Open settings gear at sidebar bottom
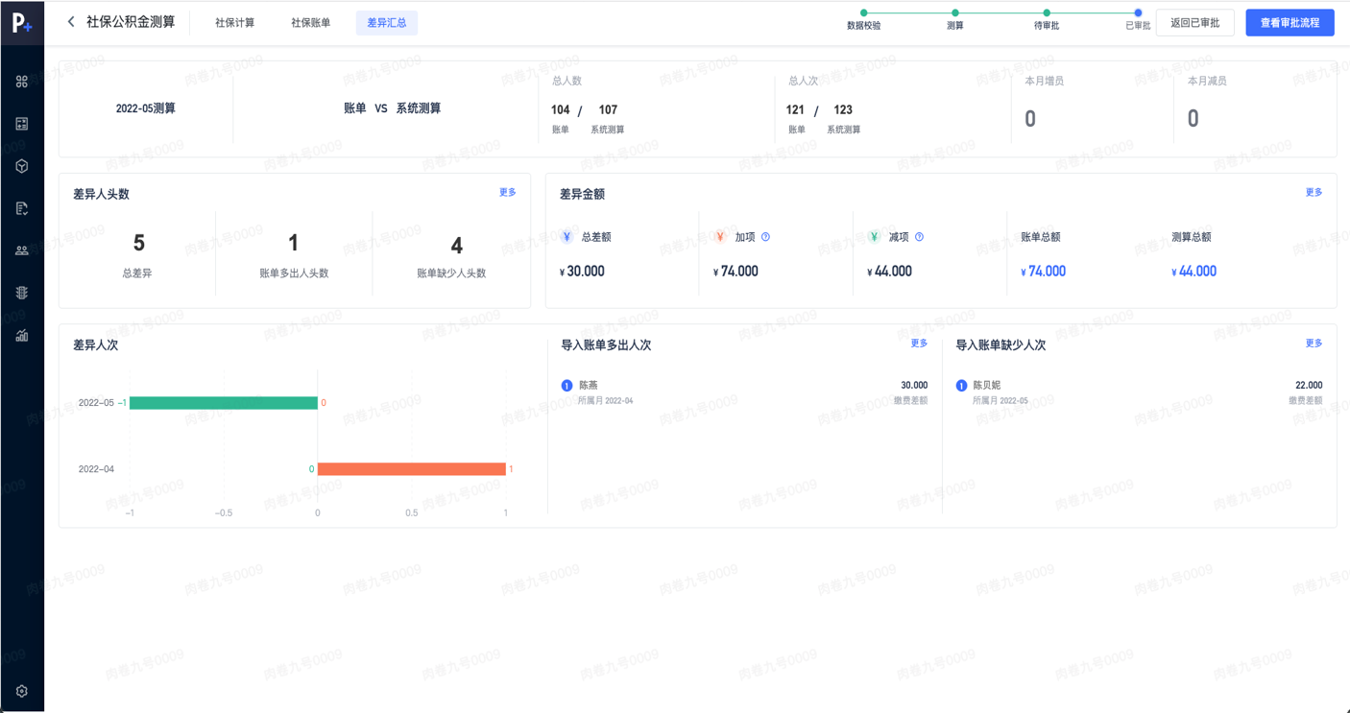The image size is (1350, 713). [x=22, y=691]
